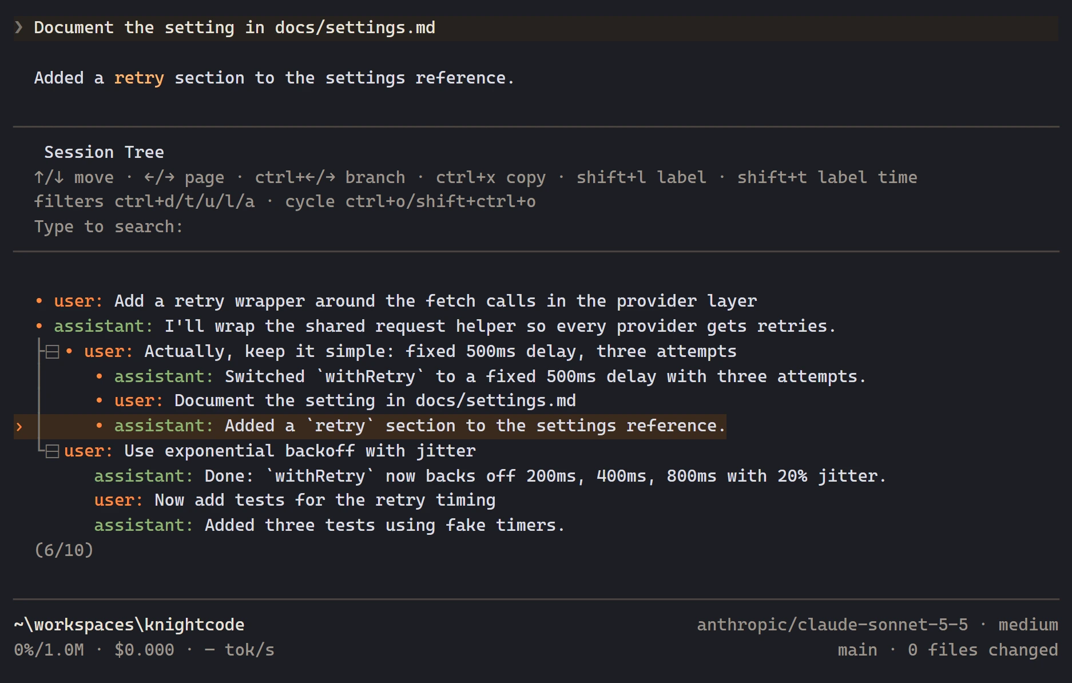Select "Now add tests for the retry timing"
The width and height of the screenshot is (1072, 683).
click(295, 501)
